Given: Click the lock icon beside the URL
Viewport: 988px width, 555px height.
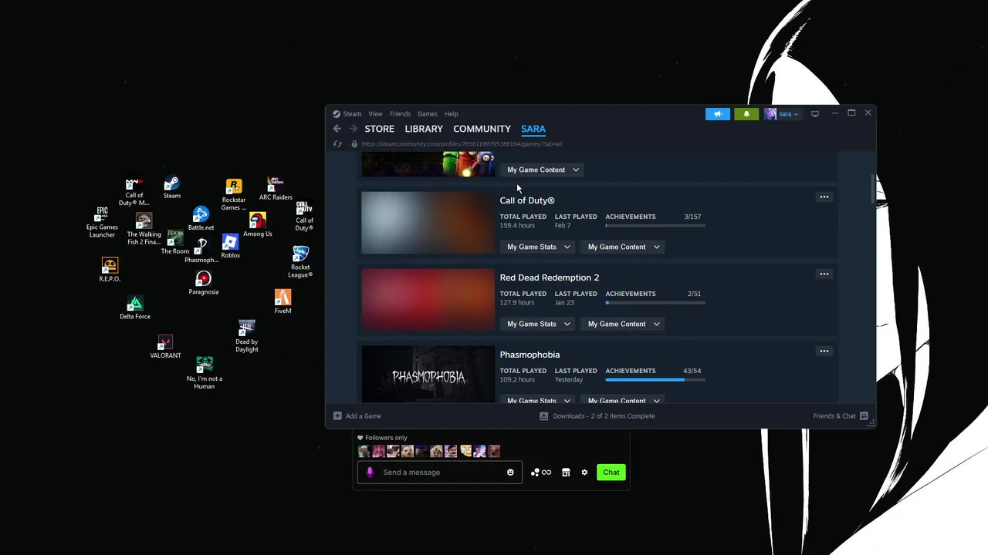Looking at the screenshot, I should pos(354,144).
